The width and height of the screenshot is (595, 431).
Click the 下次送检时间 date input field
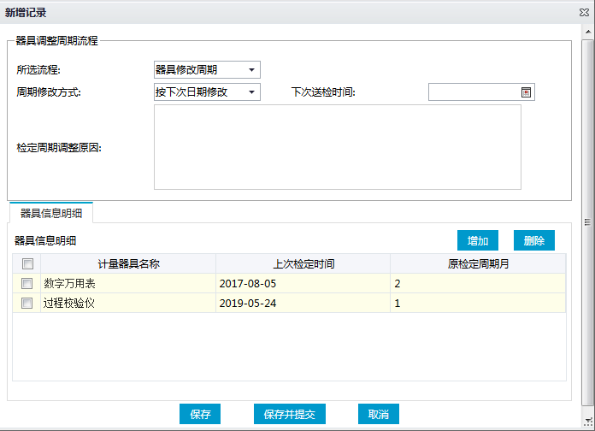point(474,92)
